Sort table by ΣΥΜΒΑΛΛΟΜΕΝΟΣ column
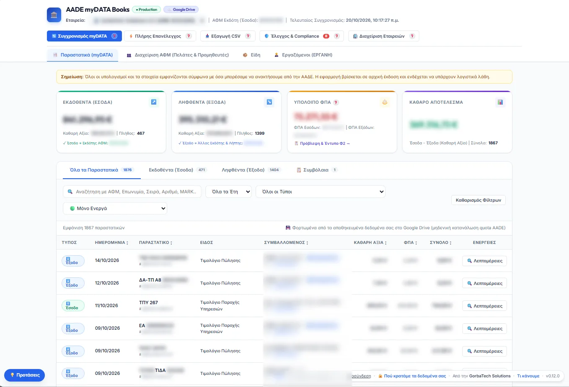Viewport: 569px width, 387px height. point(286,243)
